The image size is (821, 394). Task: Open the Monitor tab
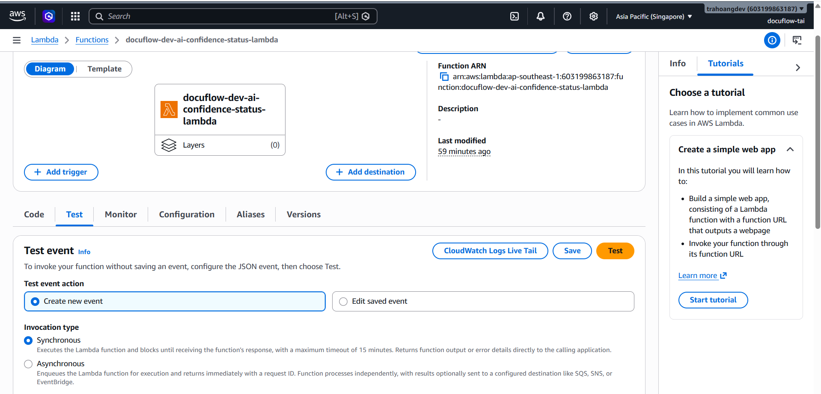pyautogui.click(x=121, y=214)
